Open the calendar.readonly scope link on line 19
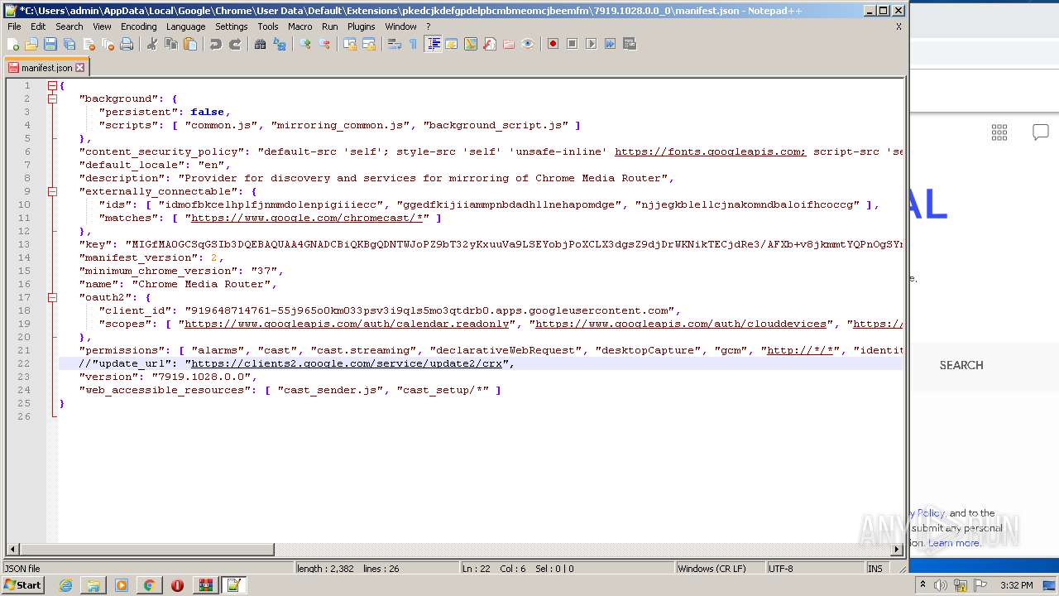The height and width of the screenshot is (596, 1059). point(347,324)
